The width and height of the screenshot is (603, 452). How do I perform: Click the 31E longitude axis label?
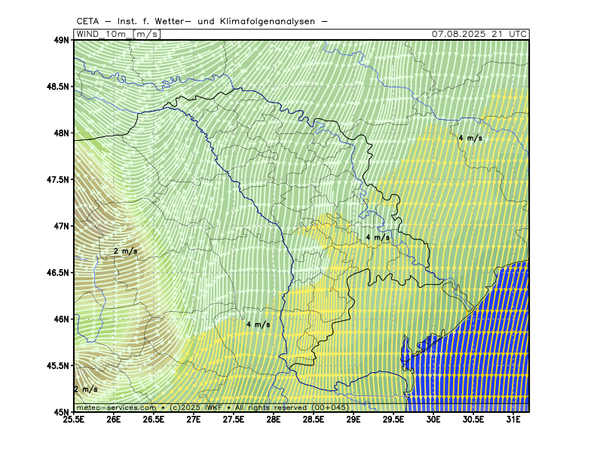tap(513, 419)
